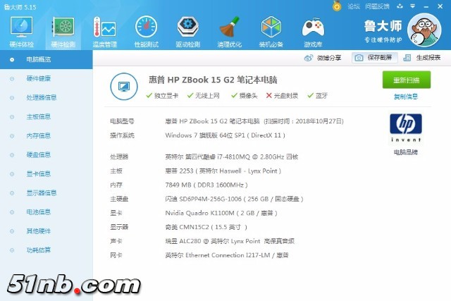
Task: Open the 论坛 forum link
Action: point(348,6)
